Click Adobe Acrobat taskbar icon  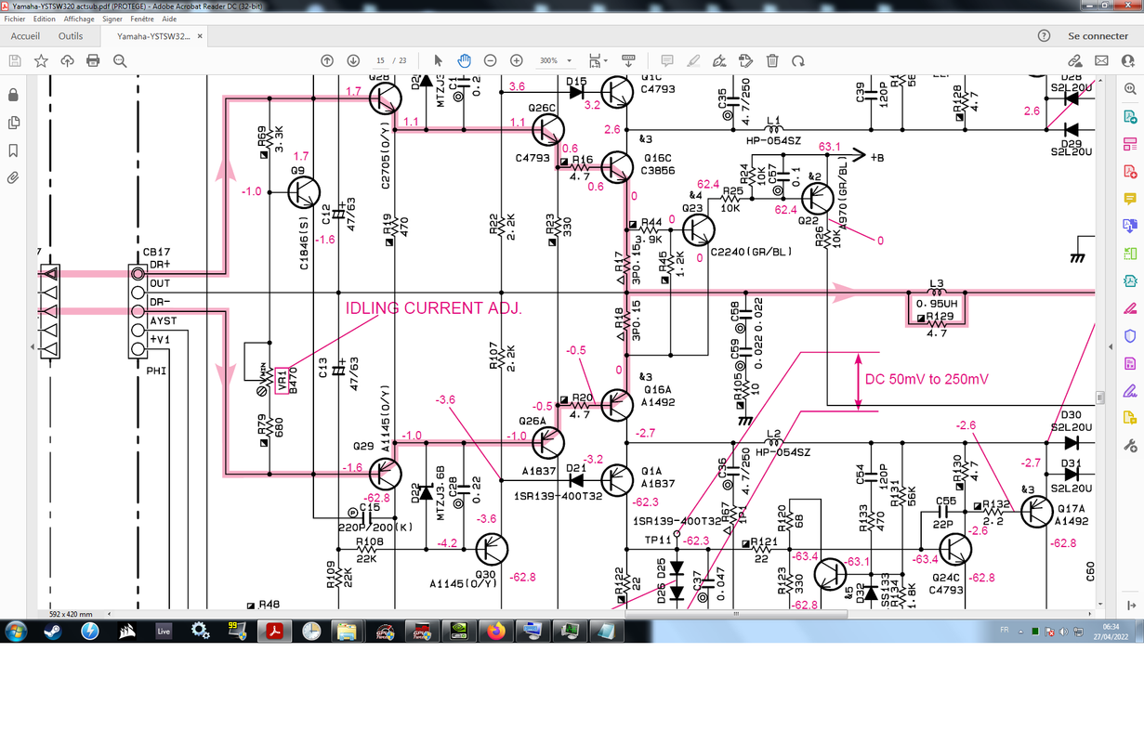click(275, 631)
